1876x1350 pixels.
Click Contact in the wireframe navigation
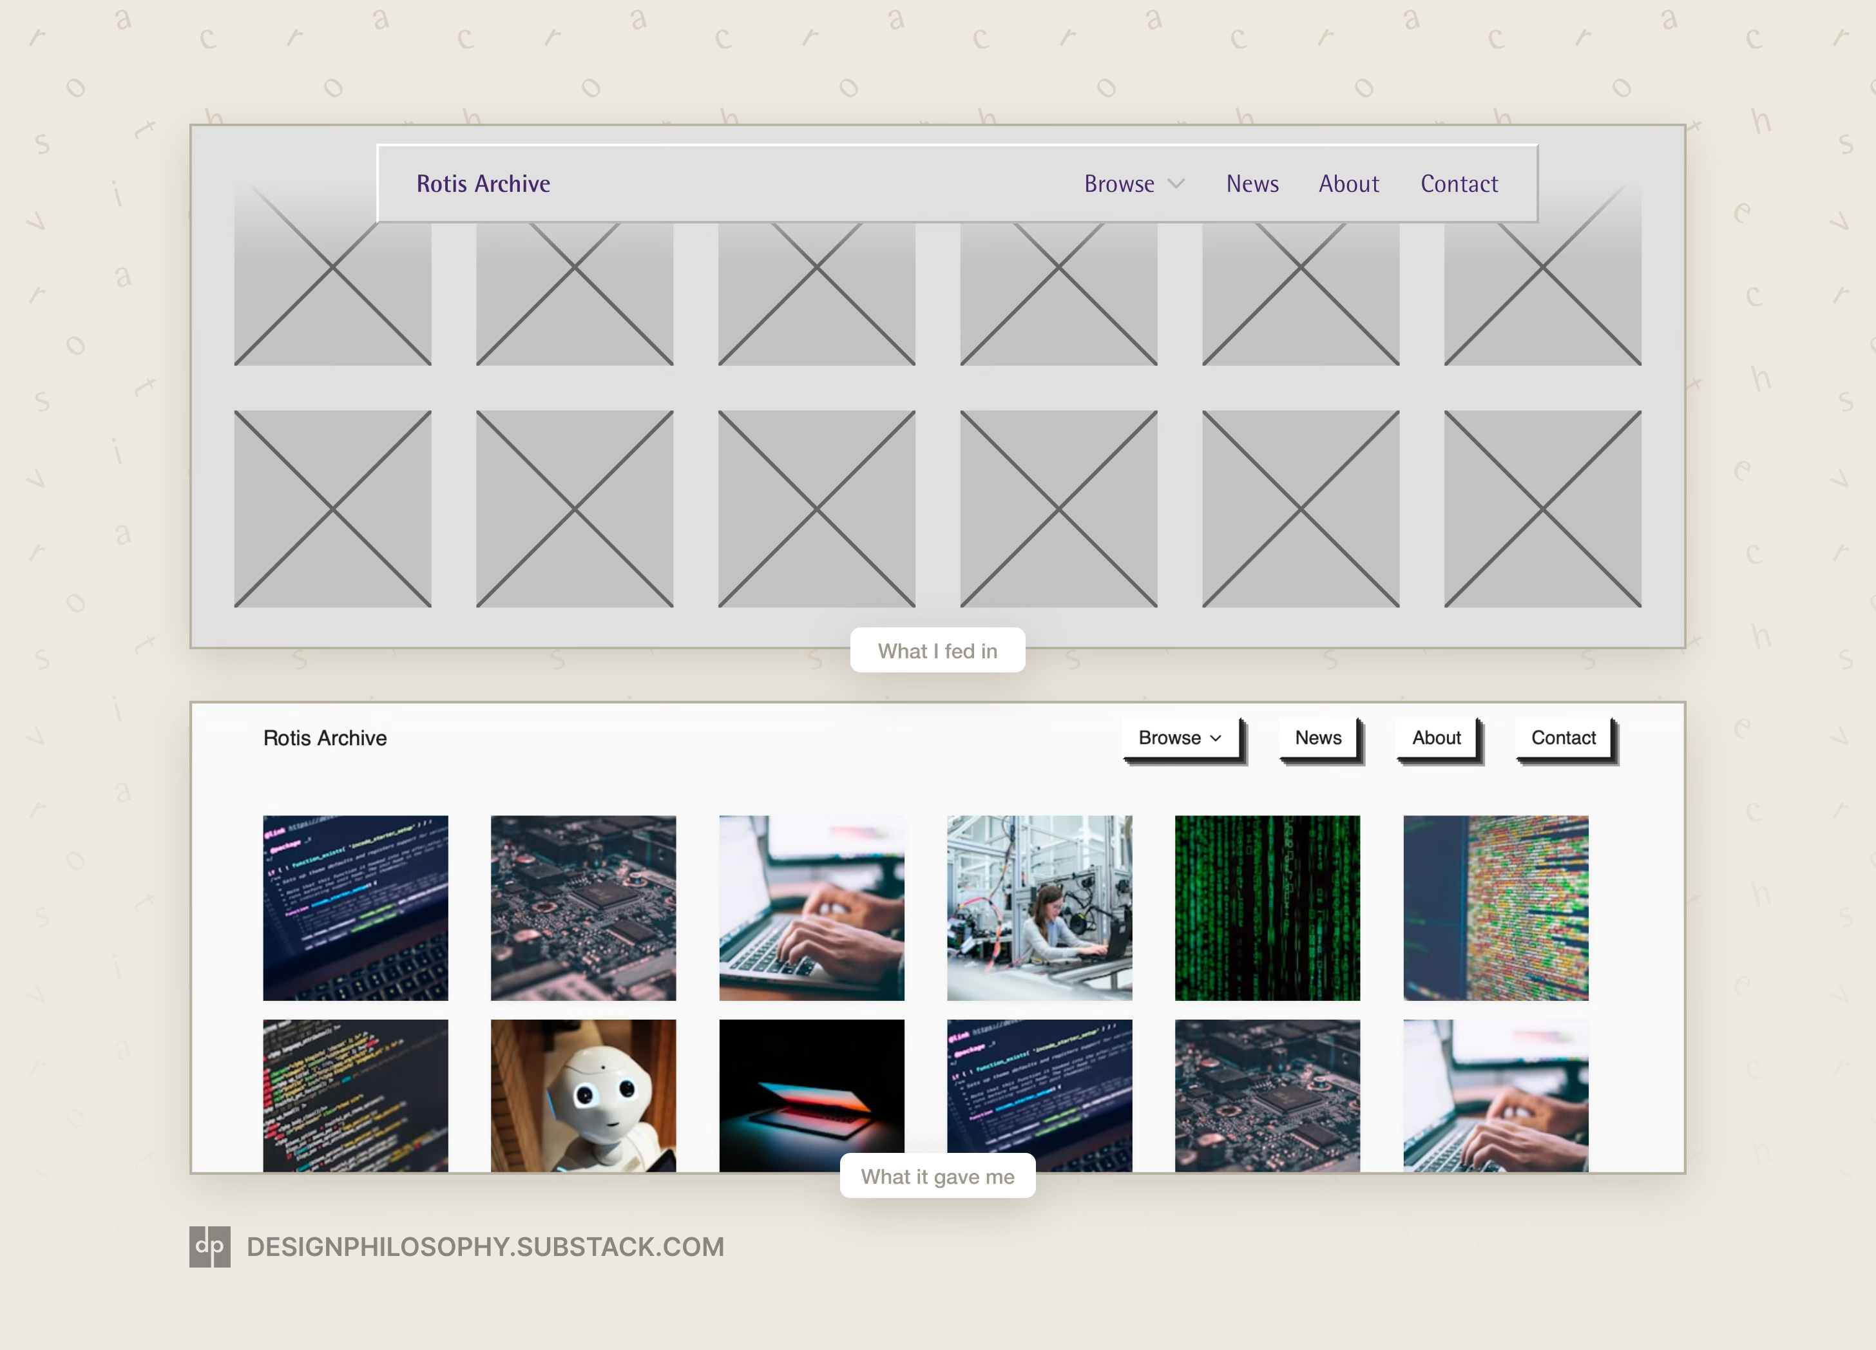[1459, 184]
